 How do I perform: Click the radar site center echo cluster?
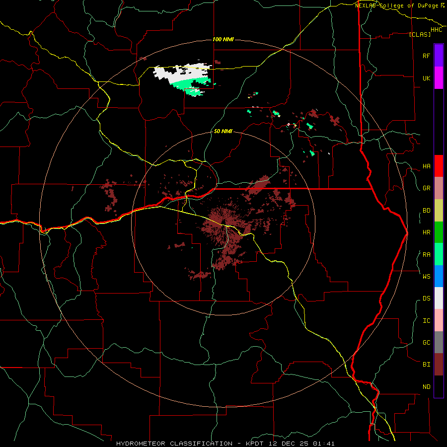click(223, 224)
